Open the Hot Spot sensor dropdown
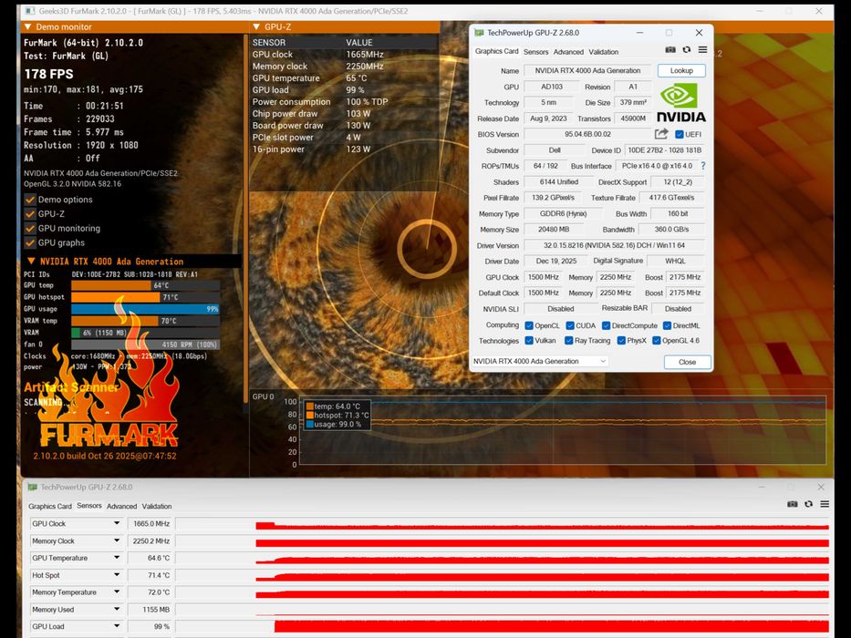Image resolution: width=851 pixels, height=638 pixels. point(116,575)
